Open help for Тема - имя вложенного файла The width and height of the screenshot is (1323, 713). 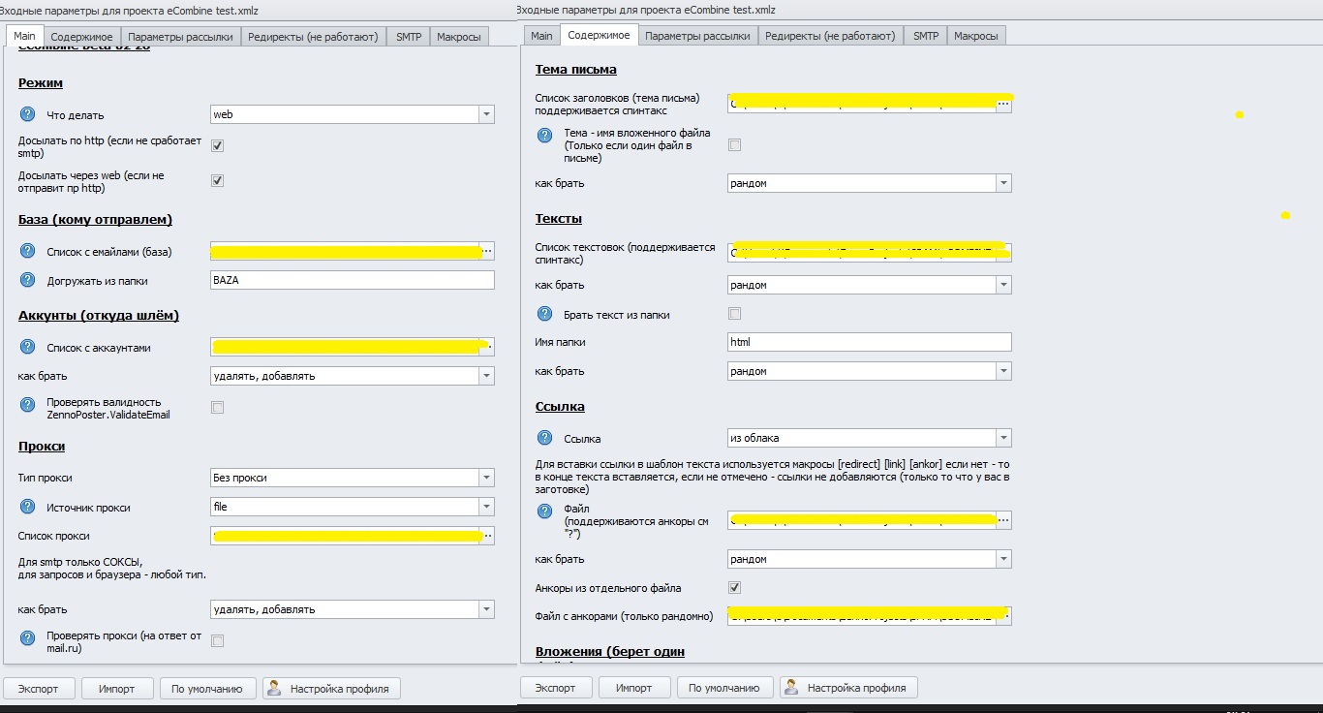[544, 138]
